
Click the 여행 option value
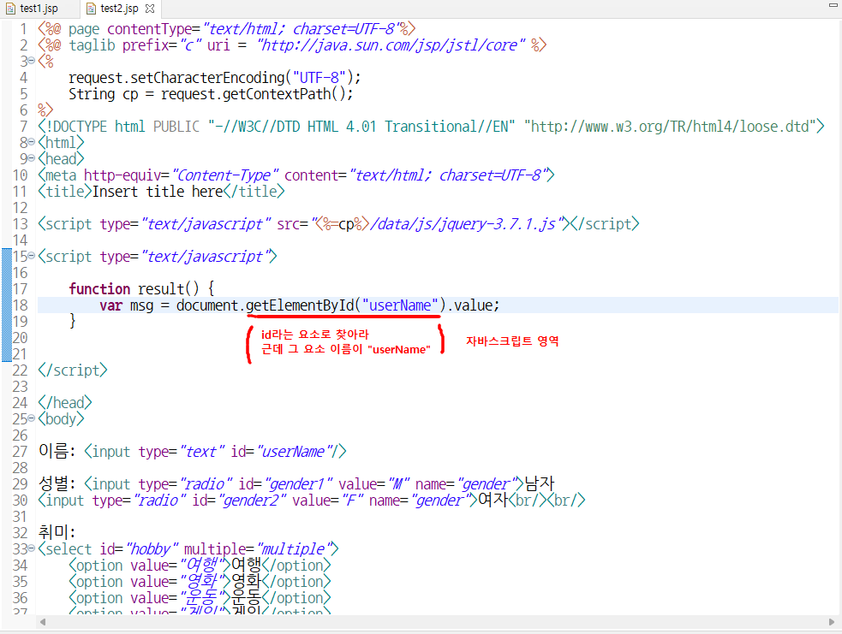click(x=201, y=565)
